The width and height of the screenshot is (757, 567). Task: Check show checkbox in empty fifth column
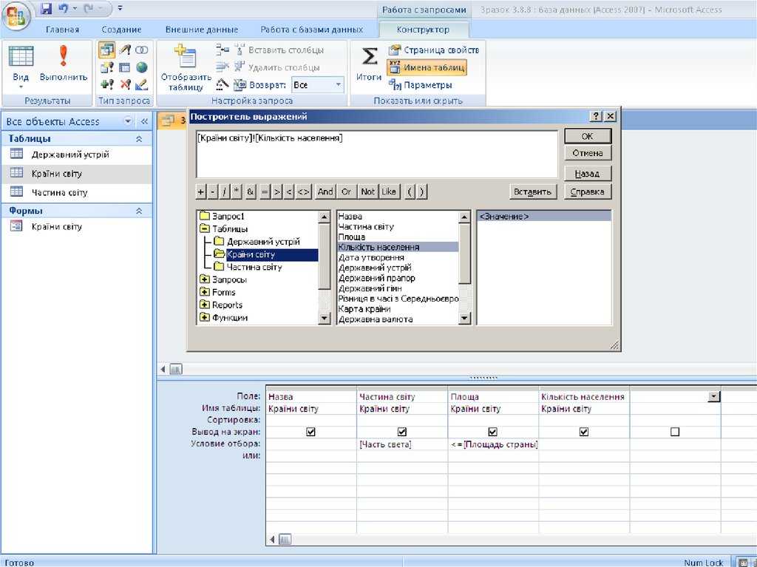[x=675, y=432]
